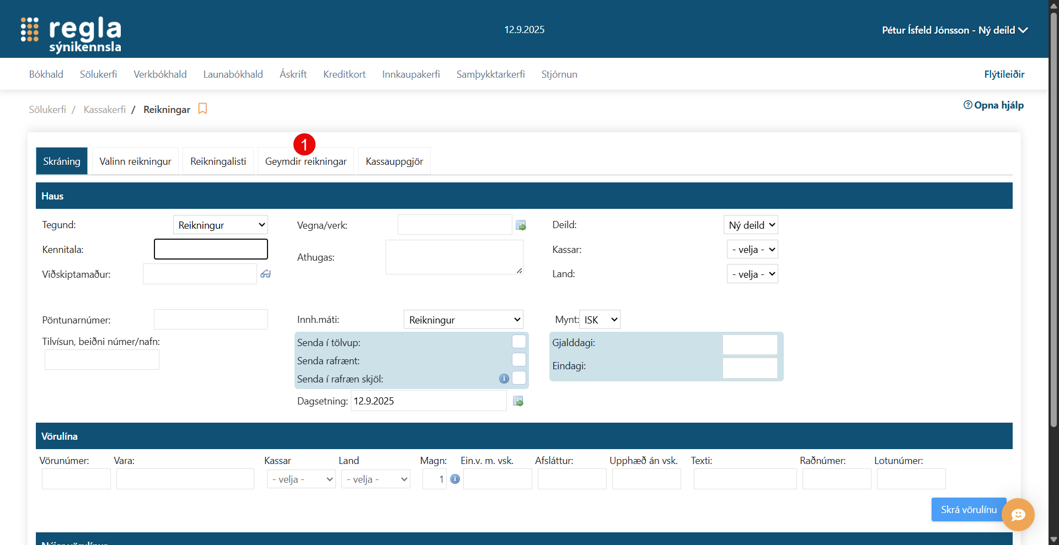Tick the Senda rafrænt checkbox

pyautogui.click(x=518, y=360)
